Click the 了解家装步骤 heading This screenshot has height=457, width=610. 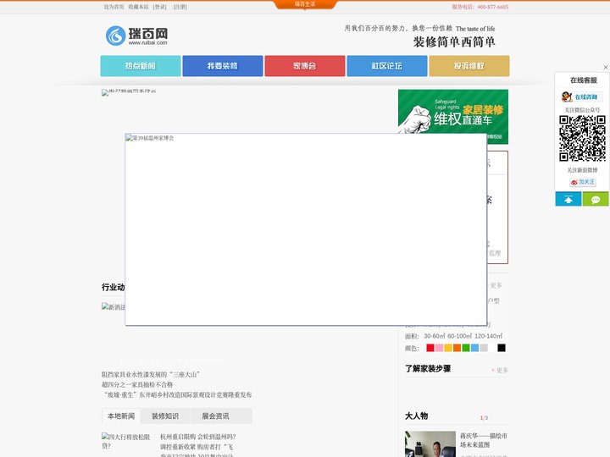pos(428,368)
